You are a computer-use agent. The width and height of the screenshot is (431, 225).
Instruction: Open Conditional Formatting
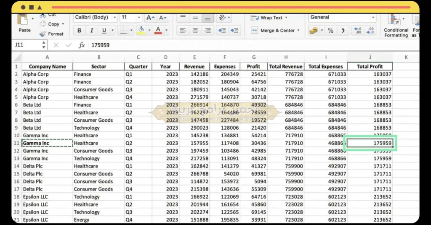pos(396,26)
